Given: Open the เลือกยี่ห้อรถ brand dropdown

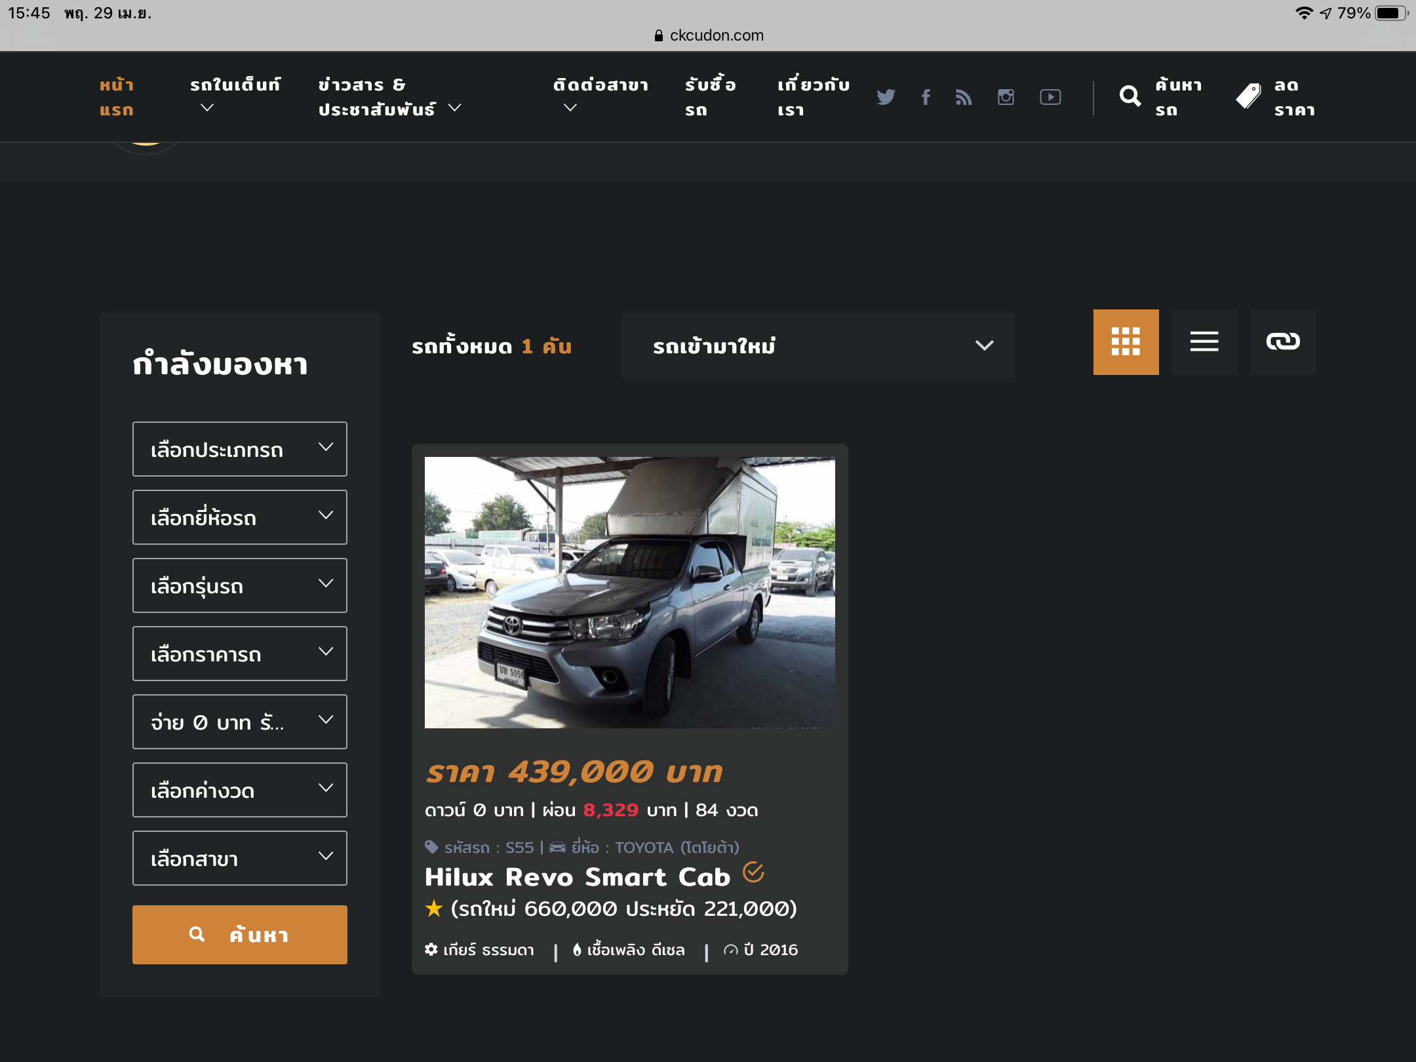Looking at the screenshot, I should click(239, 517).
